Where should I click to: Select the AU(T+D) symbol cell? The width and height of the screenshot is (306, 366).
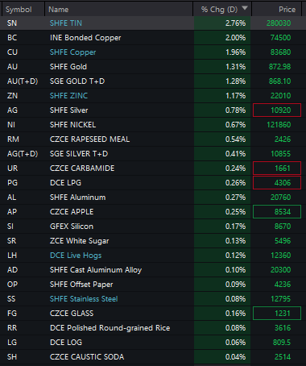[23, 81]
